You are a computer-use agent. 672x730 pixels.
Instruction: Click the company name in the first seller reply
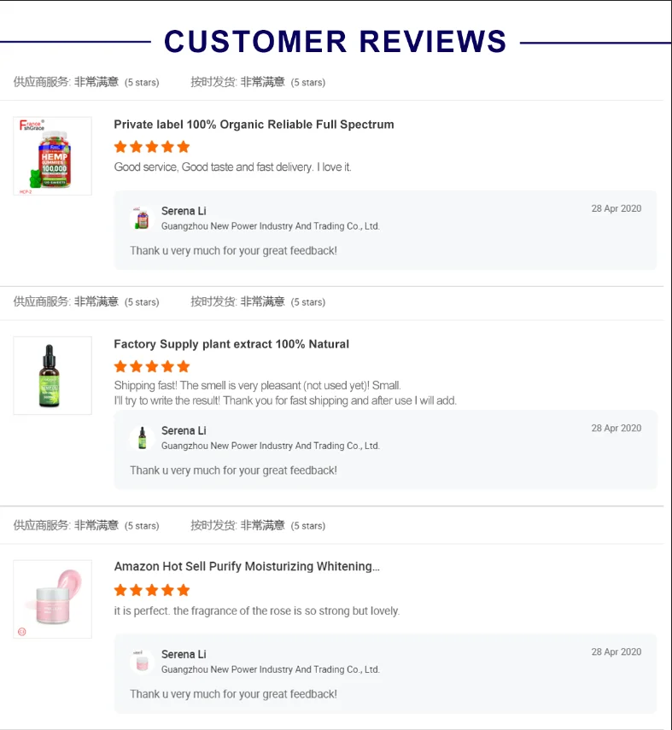point(270,226)
